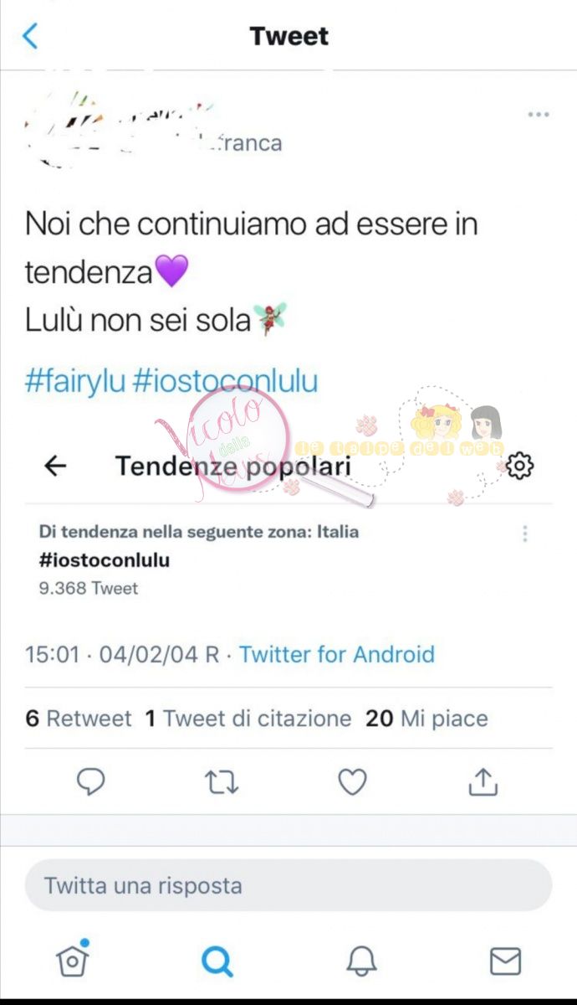Open the tweet's three-dot options menu
The width and height of the screenshot is (577, 1005).
pos(538,115)
